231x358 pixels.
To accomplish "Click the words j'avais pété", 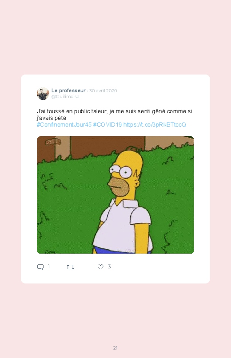I will point(52,118).
